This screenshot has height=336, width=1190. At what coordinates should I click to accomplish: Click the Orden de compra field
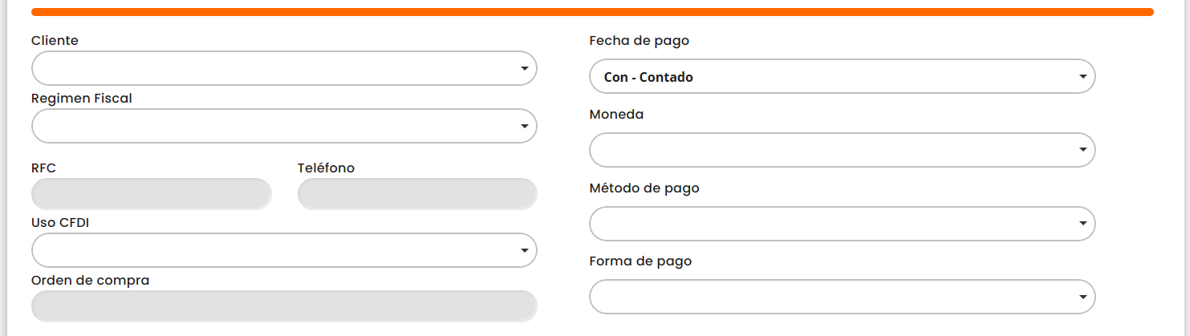point(283,306)
